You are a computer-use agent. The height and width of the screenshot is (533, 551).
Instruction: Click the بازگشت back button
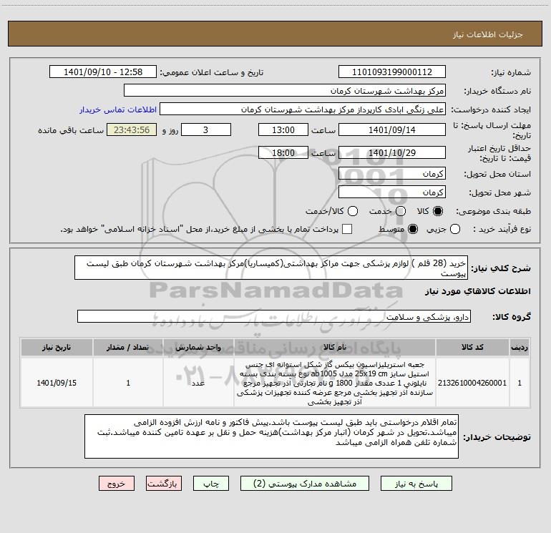(164, 484)
